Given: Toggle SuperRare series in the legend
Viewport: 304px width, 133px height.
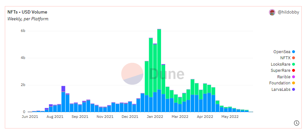Looking at the screenshot, I should tap(283, 71).
